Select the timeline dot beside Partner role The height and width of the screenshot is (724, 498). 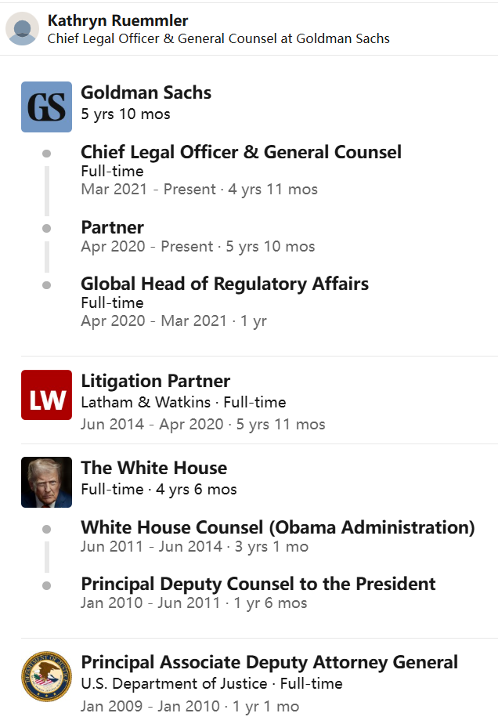(47, 229)
